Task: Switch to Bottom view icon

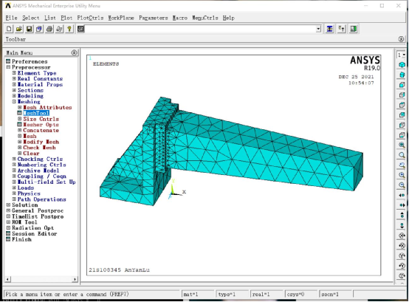Action: click(402, 135)
